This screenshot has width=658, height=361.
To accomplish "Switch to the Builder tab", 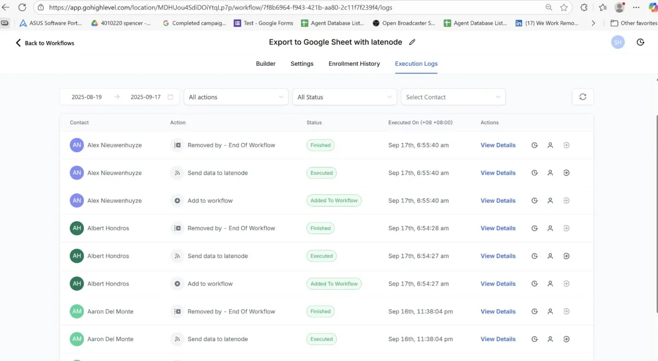I will pyautogui.click(x=265, y=64).
